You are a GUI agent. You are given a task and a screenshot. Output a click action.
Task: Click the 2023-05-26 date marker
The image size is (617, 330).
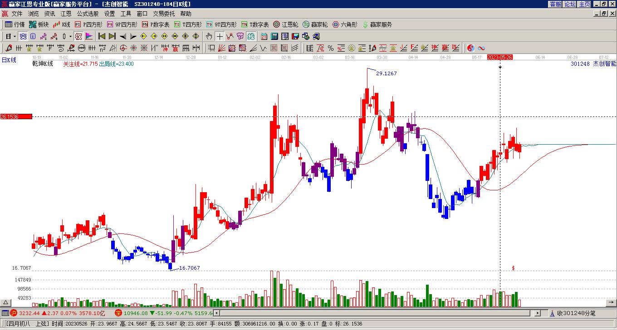500,57
